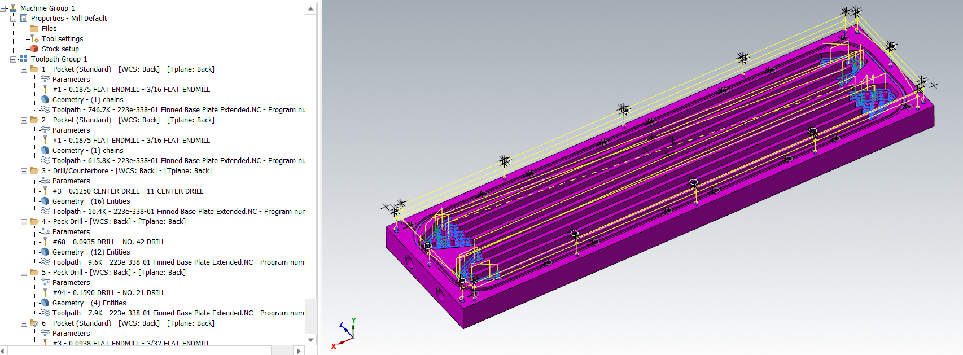Viewport: 963px width, 355px height.
Task: Toggle the folder icon of operation 3 Drill/Counterbore
Action: pyautogui.click(x=34, y=171)
